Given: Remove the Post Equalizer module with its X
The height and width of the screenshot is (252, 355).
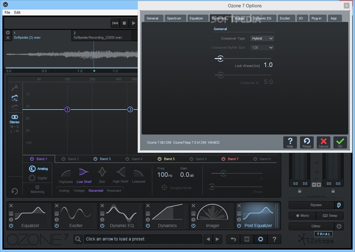Looking at the screenshot, I should [x=239, y=205].
